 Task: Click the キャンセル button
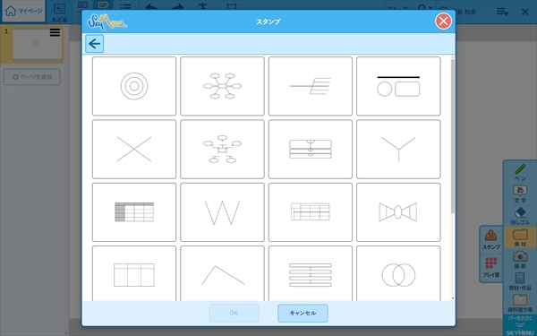coord(303,313)
